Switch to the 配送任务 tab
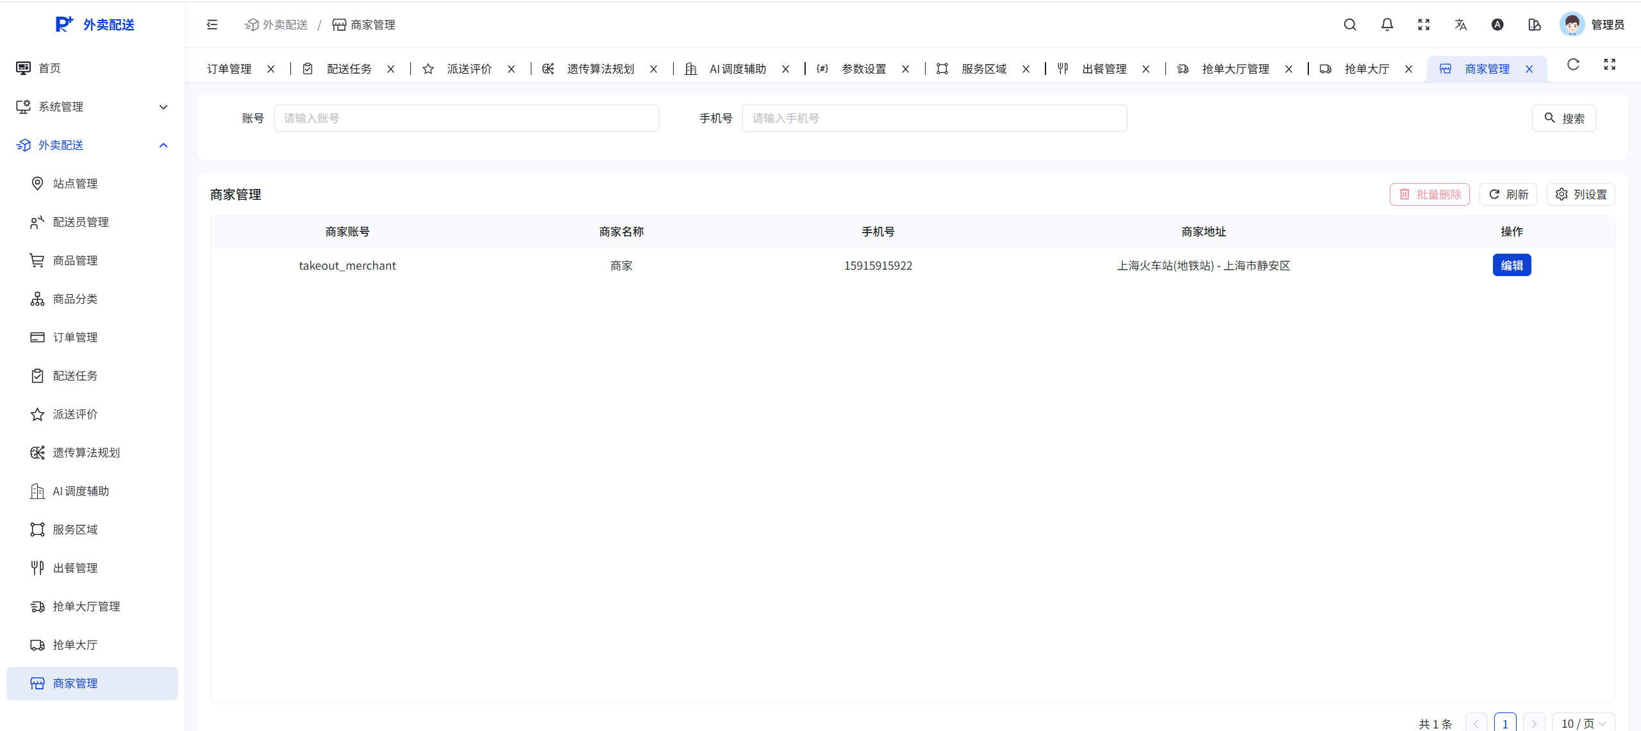 [x=349, y=69]
